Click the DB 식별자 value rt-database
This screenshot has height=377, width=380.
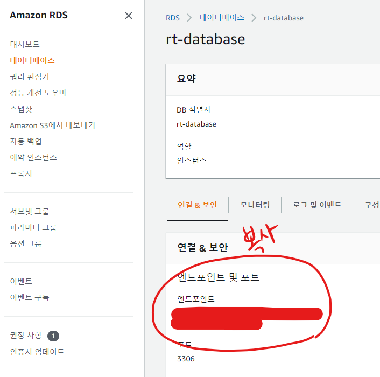pos(196,124)
